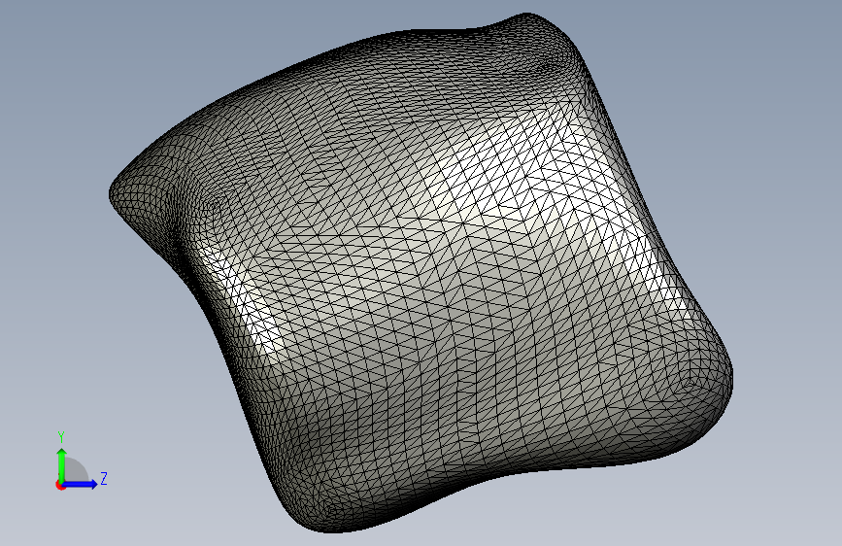
Task: Select the meshed pillow-shaped 3D model
Action: (421, 273)
